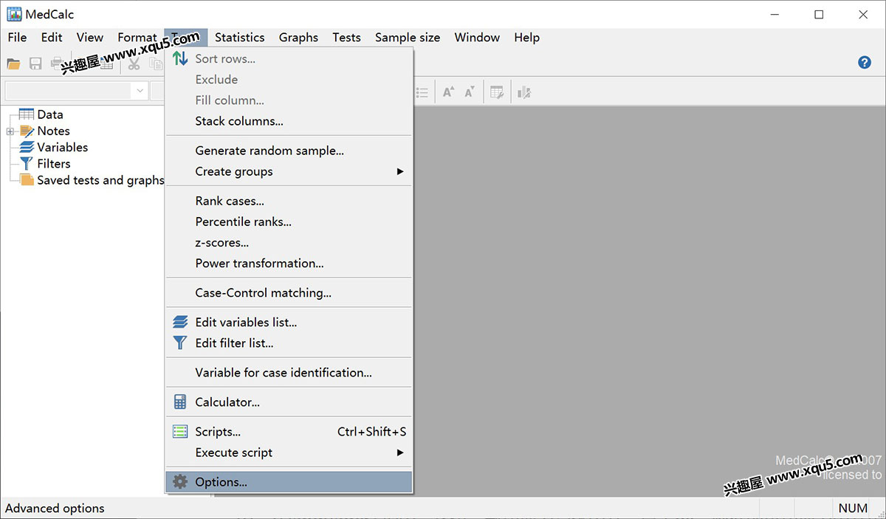886x519 pixels.
Task: Open Edit variables list...
Action: 289,323
